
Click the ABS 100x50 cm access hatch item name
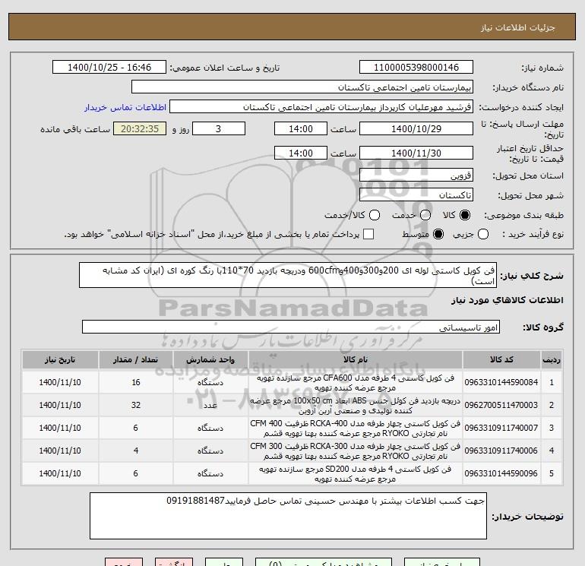[x=356, y=406]
